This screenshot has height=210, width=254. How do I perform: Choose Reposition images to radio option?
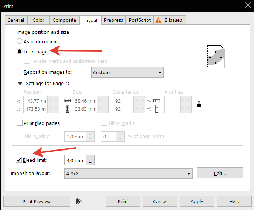20,72
